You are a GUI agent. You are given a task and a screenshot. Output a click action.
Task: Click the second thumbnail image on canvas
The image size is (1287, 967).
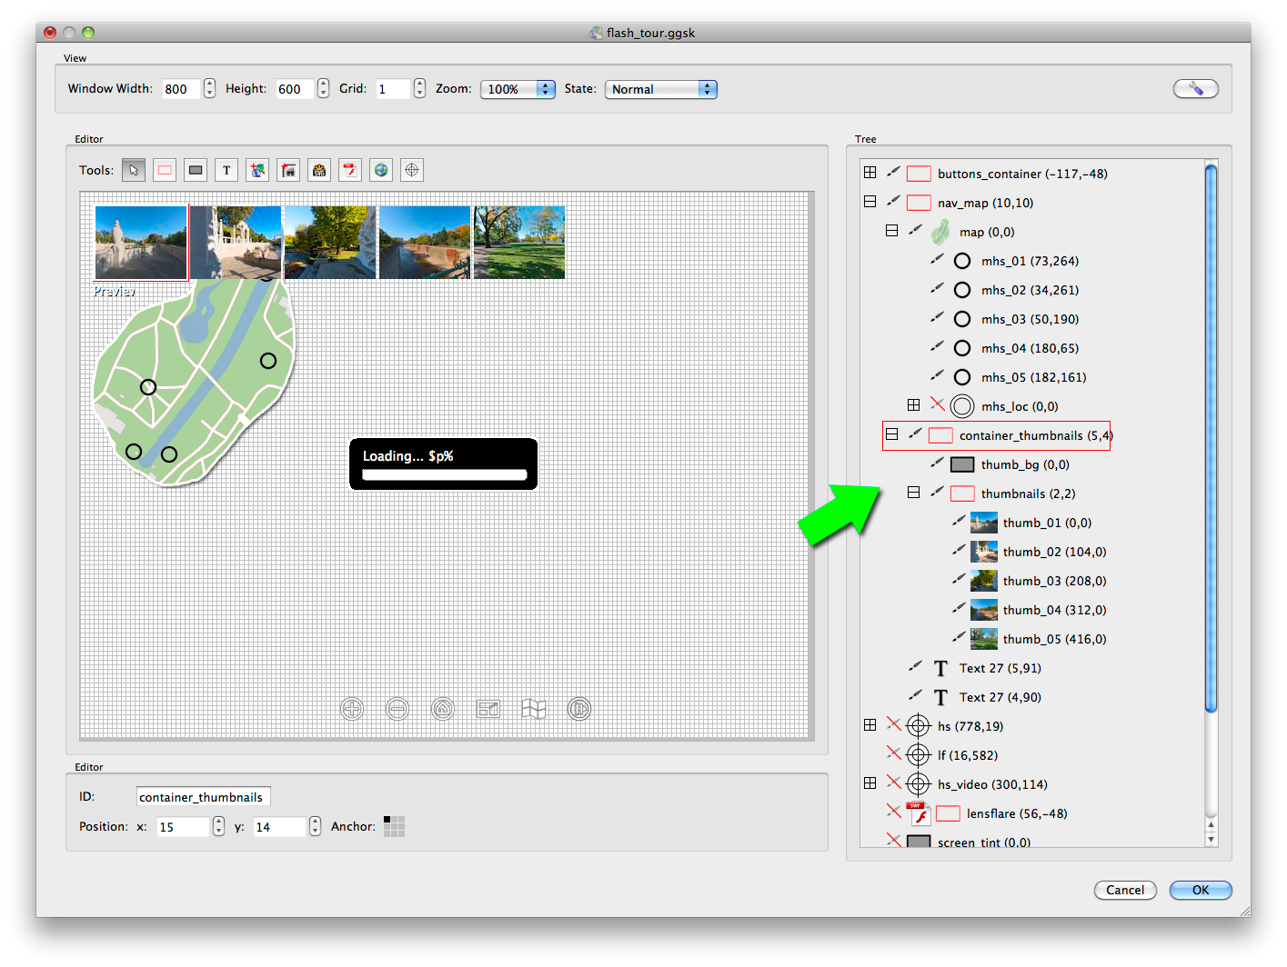tap(236, 242)
